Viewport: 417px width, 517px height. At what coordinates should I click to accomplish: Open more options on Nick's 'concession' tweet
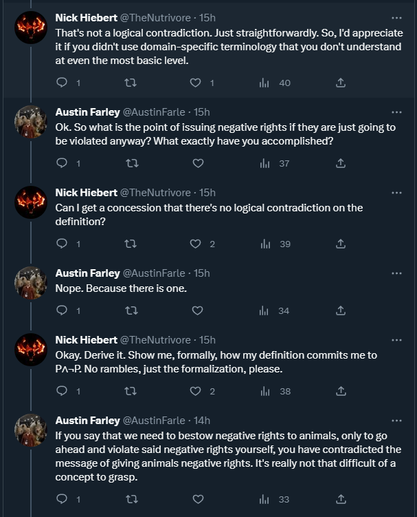pyautogui.click(x=396, y=193)
